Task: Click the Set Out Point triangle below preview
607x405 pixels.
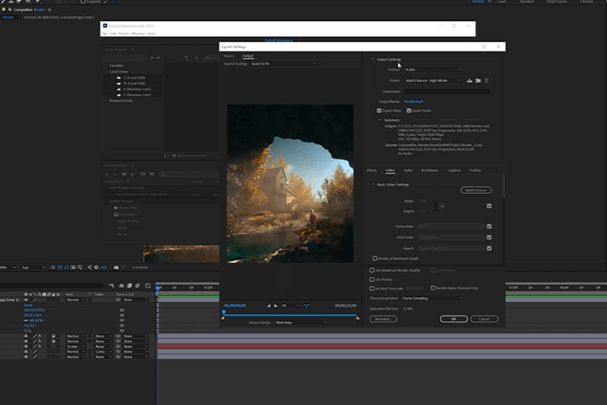Action: click(x=276, y=305)
